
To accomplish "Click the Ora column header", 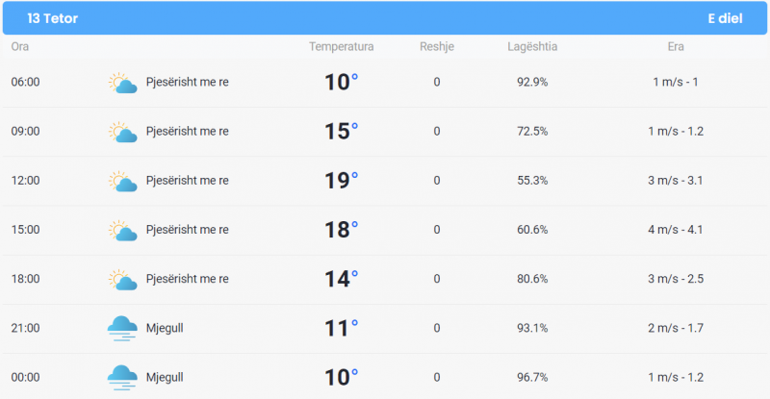I will click(20, 46).
